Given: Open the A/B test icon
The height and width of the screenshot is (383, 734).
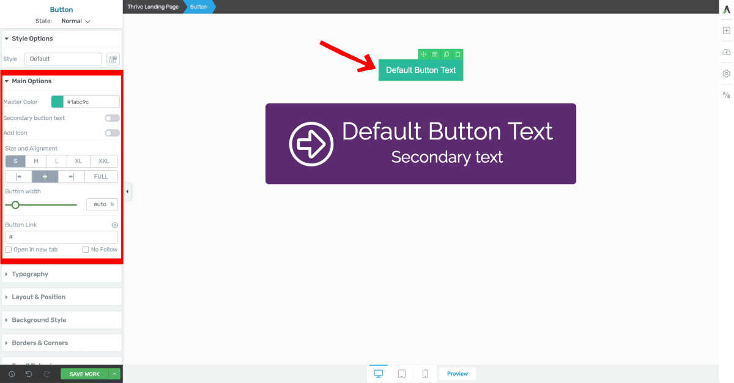Looking at the screenshot, I should point(726,95).
